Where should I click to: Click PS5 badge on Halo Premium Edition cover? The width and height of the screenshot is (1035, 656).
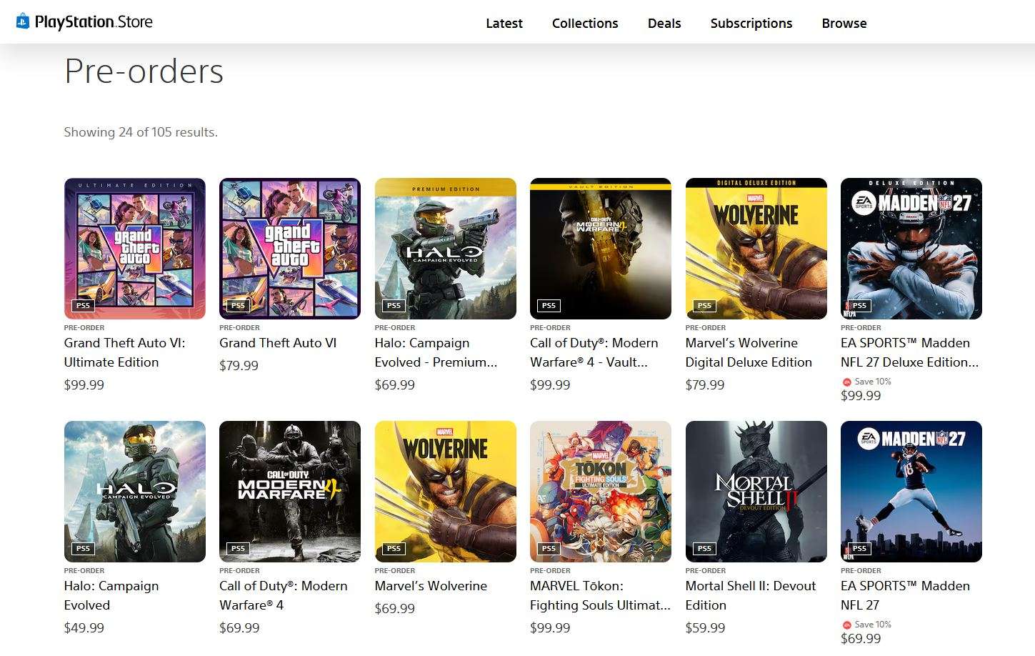click(x=394, y=305)
